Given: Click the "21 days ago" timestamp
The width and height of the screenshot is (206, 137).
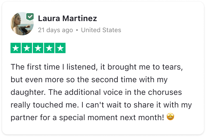Looking at the screenshot, I should [55, 30].
